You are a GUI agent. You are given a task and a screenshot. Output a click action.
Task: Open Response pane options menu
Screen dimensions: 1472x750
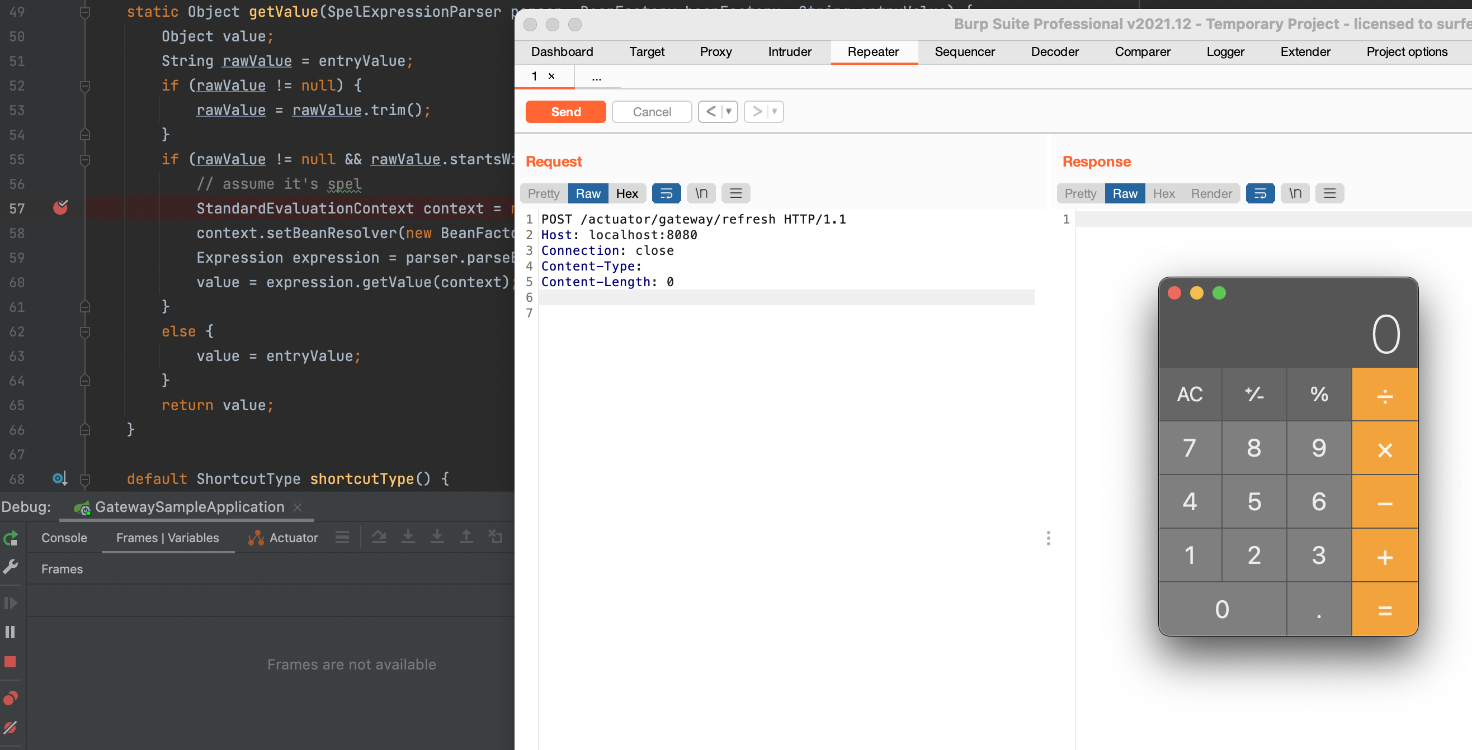1331,193
